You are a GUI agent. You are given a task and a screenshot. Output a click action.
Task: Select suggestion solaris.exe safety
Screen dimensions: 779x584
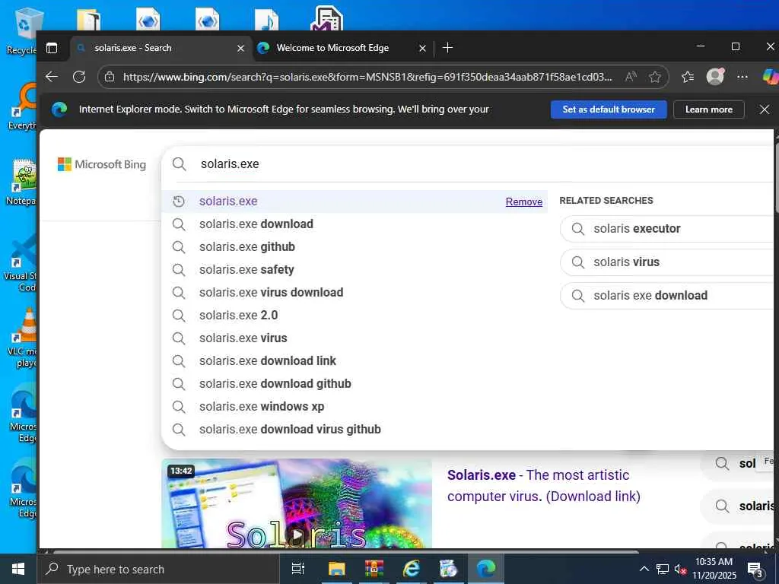coord(355,270)
